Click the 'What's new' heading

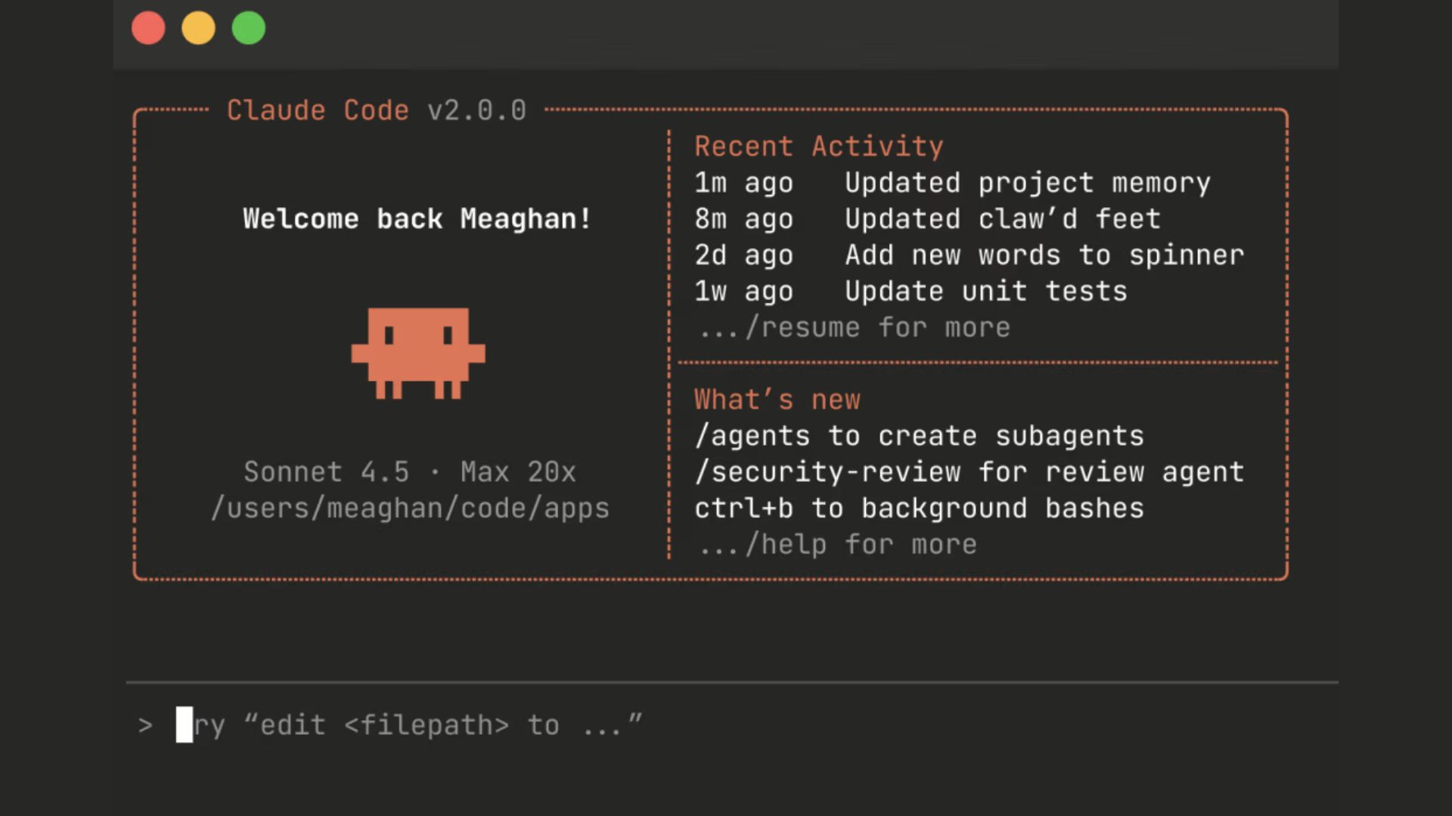[777, 400]
